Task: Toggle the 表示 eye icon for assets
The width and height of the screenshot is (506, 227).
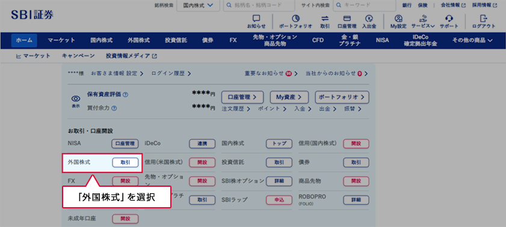Action: (76, 98)
